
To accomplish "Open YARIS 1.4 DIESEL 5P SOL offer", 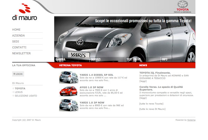I will tap(96, 75).
